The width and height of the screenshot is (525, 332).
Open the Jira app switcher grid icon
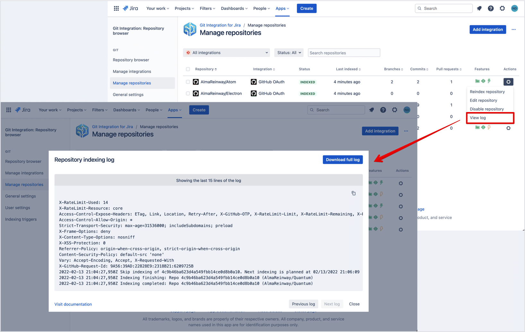pos(116,8)
